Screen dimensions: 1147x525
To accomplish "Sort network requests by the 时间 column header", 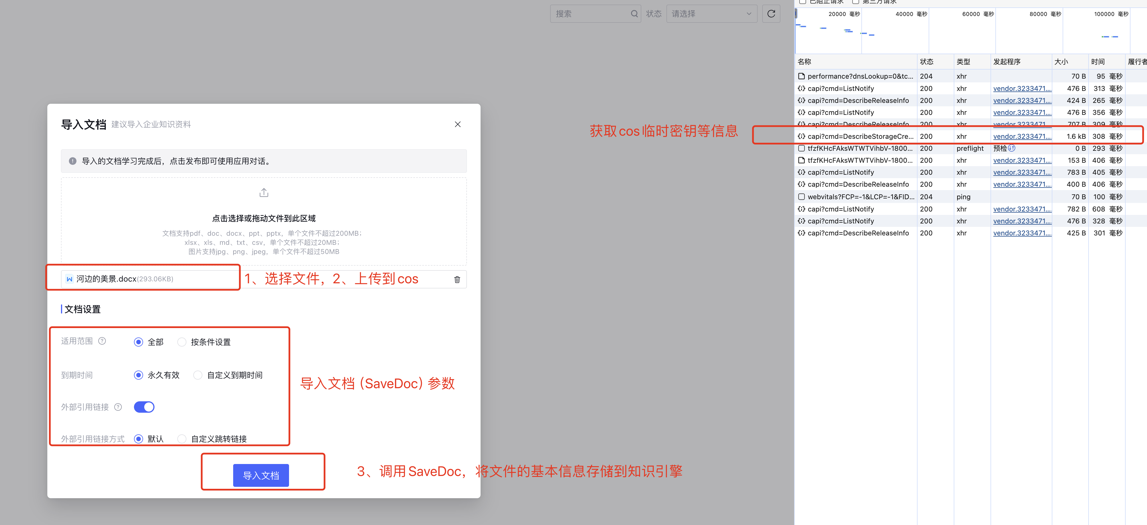I will tap(1098, 62).
